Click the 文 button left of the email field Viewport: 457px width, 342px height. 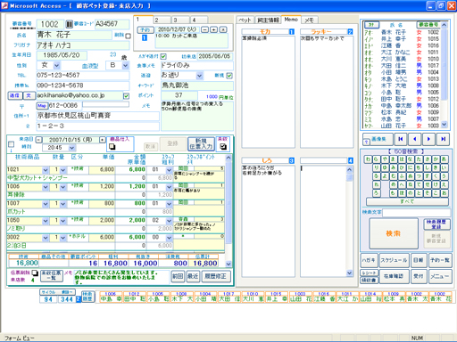(29, 95)
